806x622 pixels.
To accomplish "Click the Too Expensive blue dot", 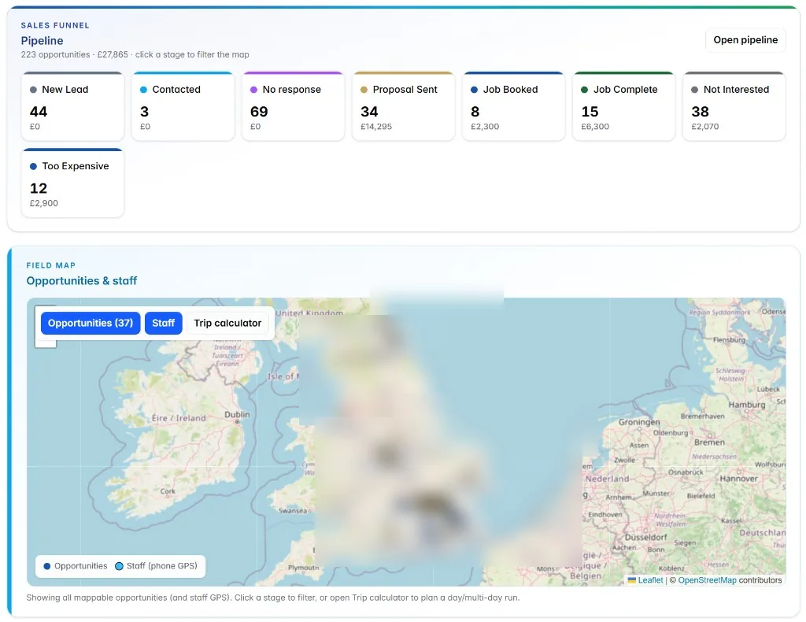I will 33,166.
